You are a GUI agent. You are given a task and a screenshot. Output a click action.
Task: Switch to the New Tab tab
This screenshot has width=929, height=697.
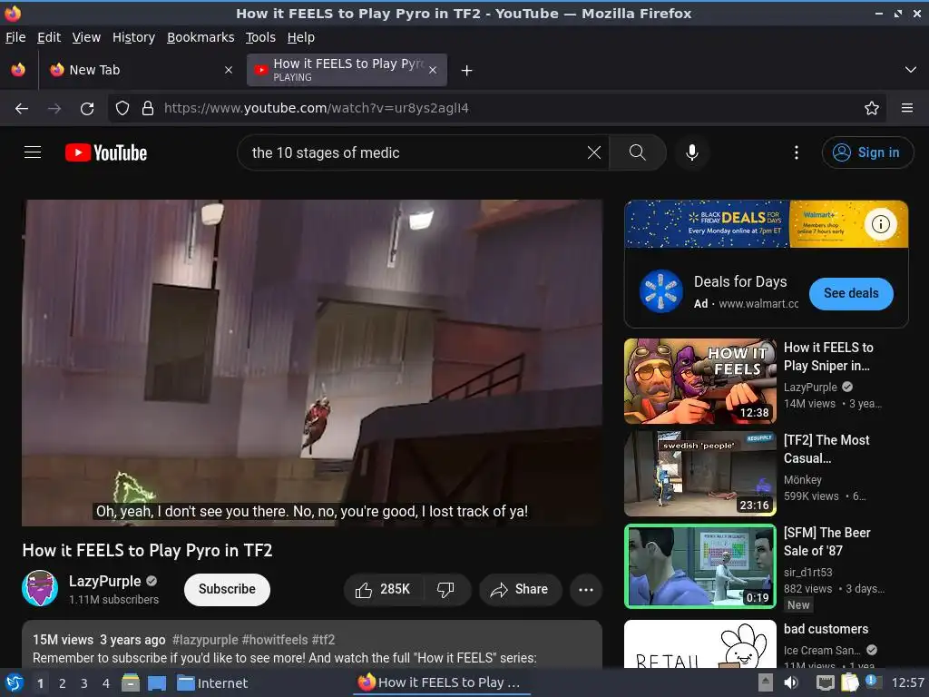point(141,70)
